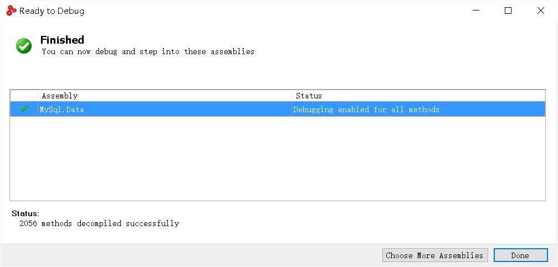Click the 'Debugging enabled for all methods' cell
The height and width of the screenshot is (267, 558).
coord(366,109)
